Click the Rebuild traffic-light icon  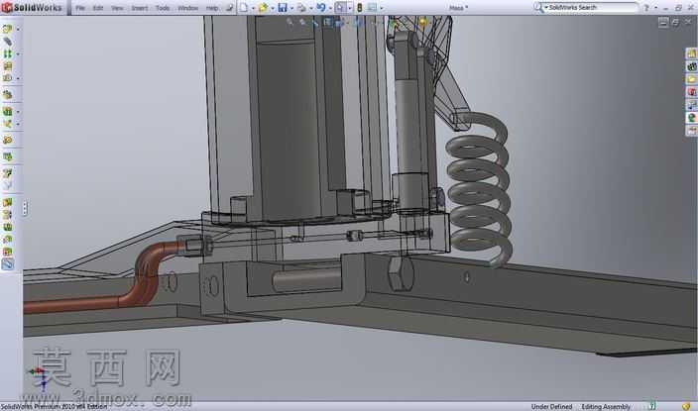(x=360, y=7)
